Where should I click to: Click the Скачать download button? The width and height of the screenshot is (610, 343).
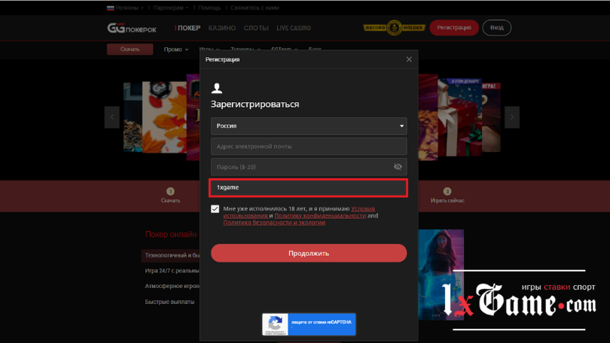tap(130, 50)
